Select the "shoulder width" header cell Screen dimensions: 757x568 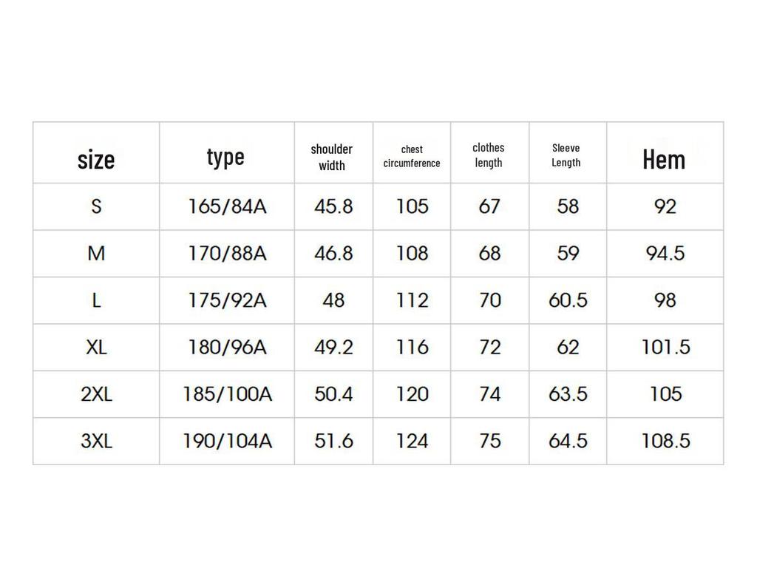pos(332,158)
